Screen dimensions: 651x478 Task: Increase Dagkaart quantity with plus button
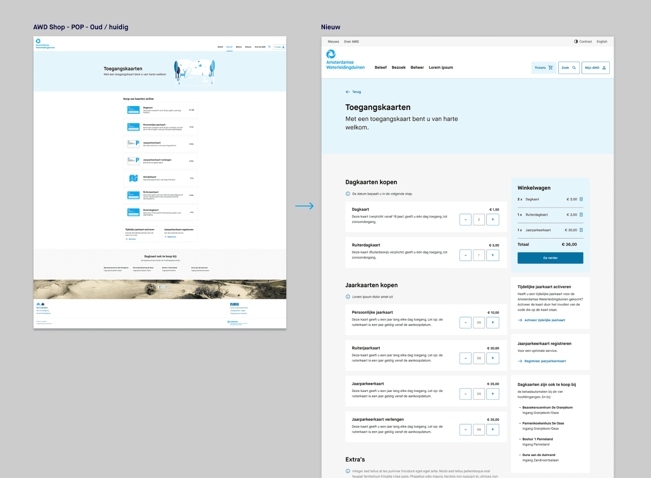point(493,219)
